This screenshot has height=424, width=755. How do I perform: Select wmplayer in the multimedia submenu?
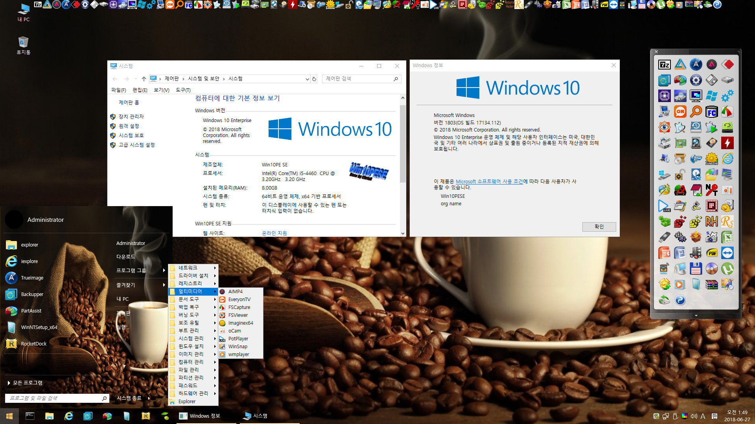(x=241, y=354)
